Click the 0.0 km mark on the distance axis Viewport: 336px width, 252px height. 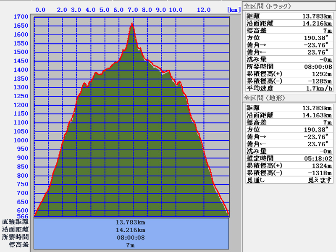(x=41, y=10)
